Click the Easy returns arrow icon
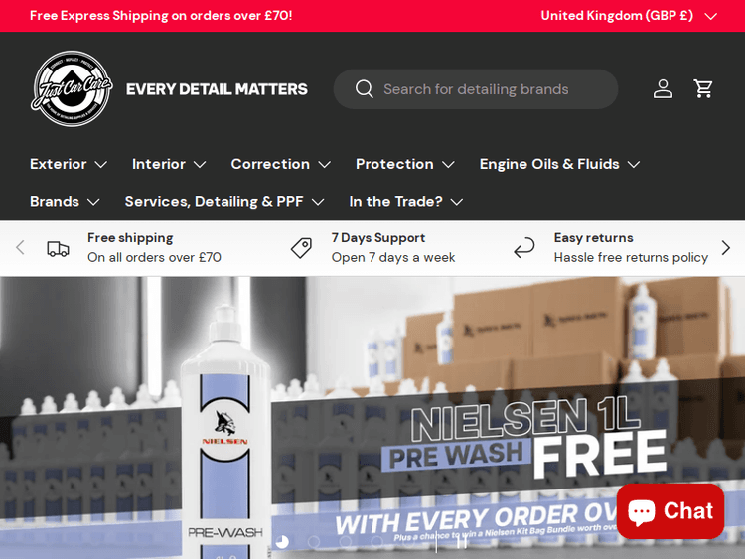This screenshot has width=745, height=559. point(524,247)
